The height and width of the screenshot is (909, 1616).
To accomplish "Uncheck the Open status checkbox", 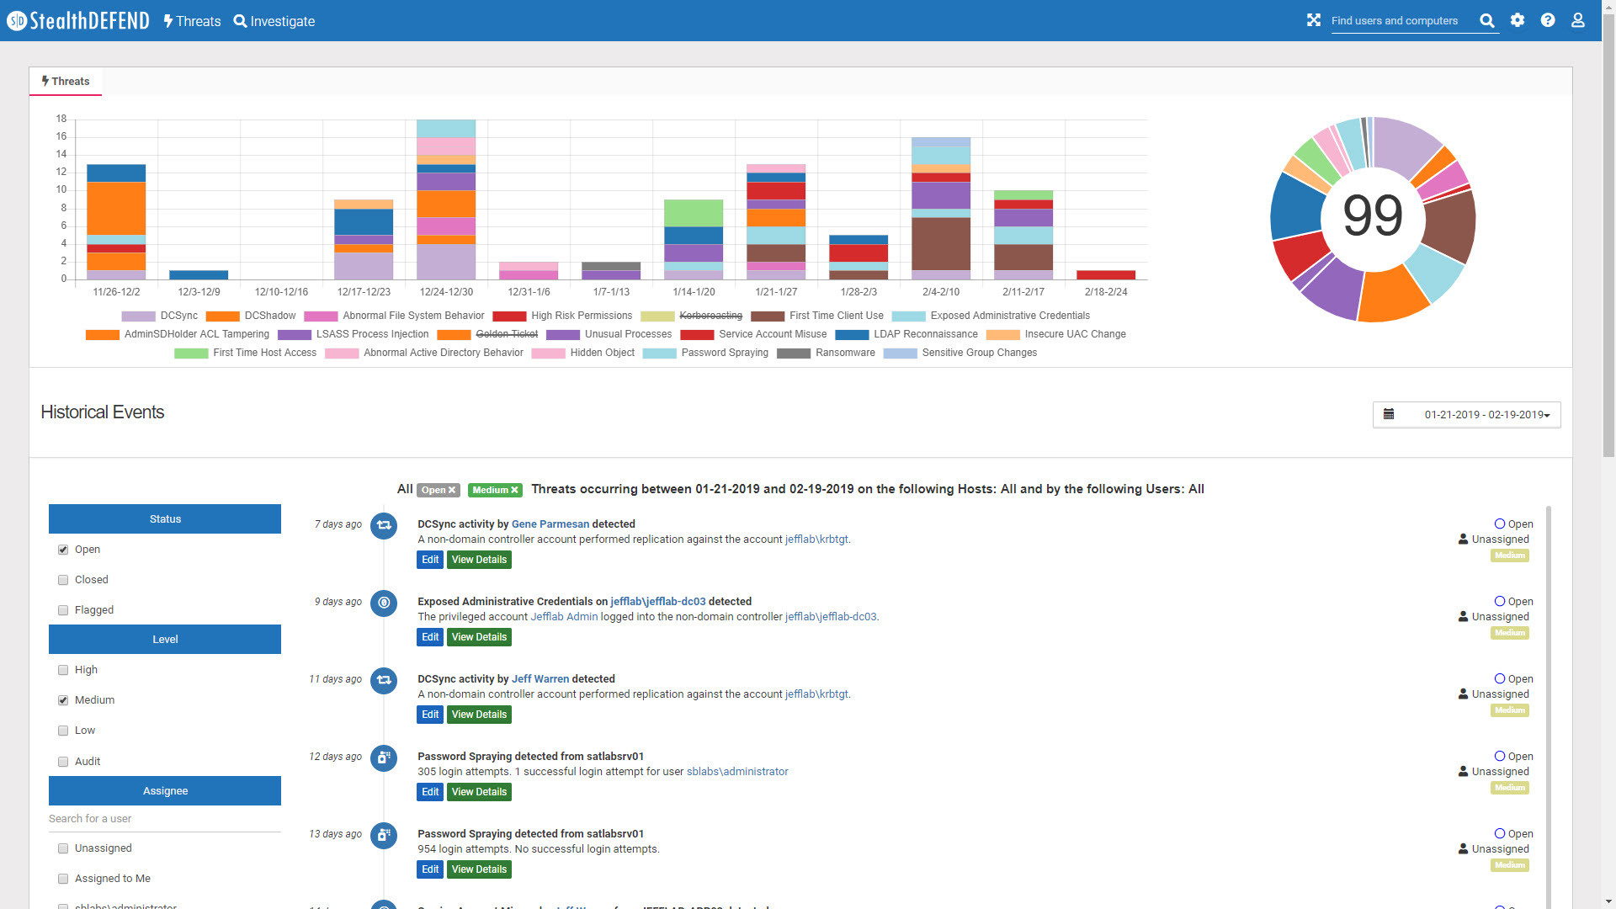I will [x=63, y=550].
